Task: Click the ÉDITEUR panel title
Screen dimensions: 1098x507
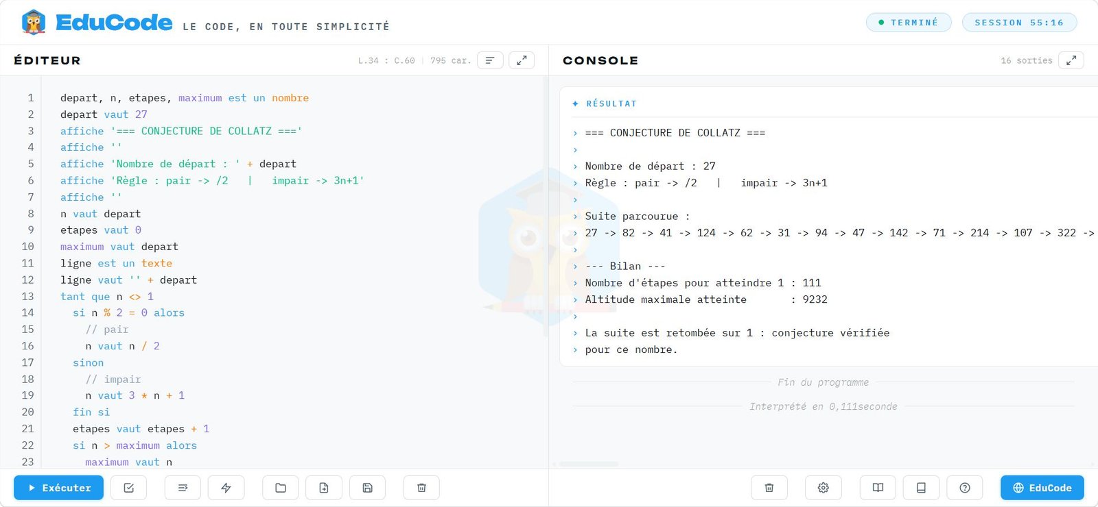Action: (x=47, y=60)
